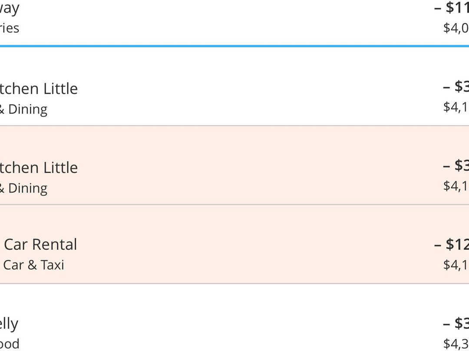Click the amount in highlighted Kitchen Little row
Screen dimensions: 469x351
click(456, 166)
